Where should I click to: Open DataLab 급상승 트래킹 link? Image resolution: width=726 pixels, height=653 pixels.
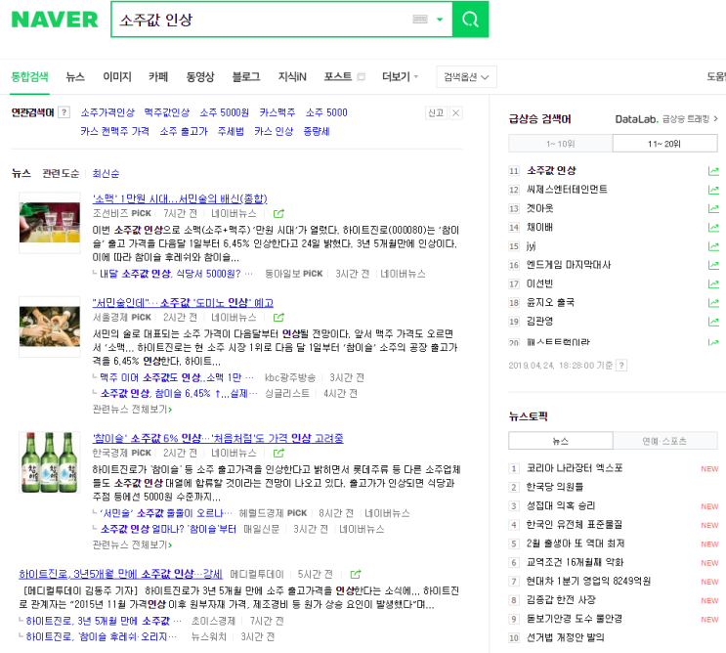[x=666, y=119]
